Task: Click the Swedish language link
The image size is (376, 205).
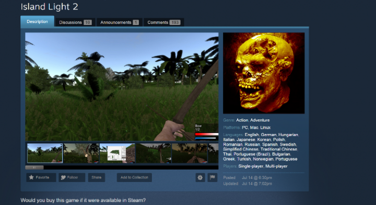Action: point(288,144)
